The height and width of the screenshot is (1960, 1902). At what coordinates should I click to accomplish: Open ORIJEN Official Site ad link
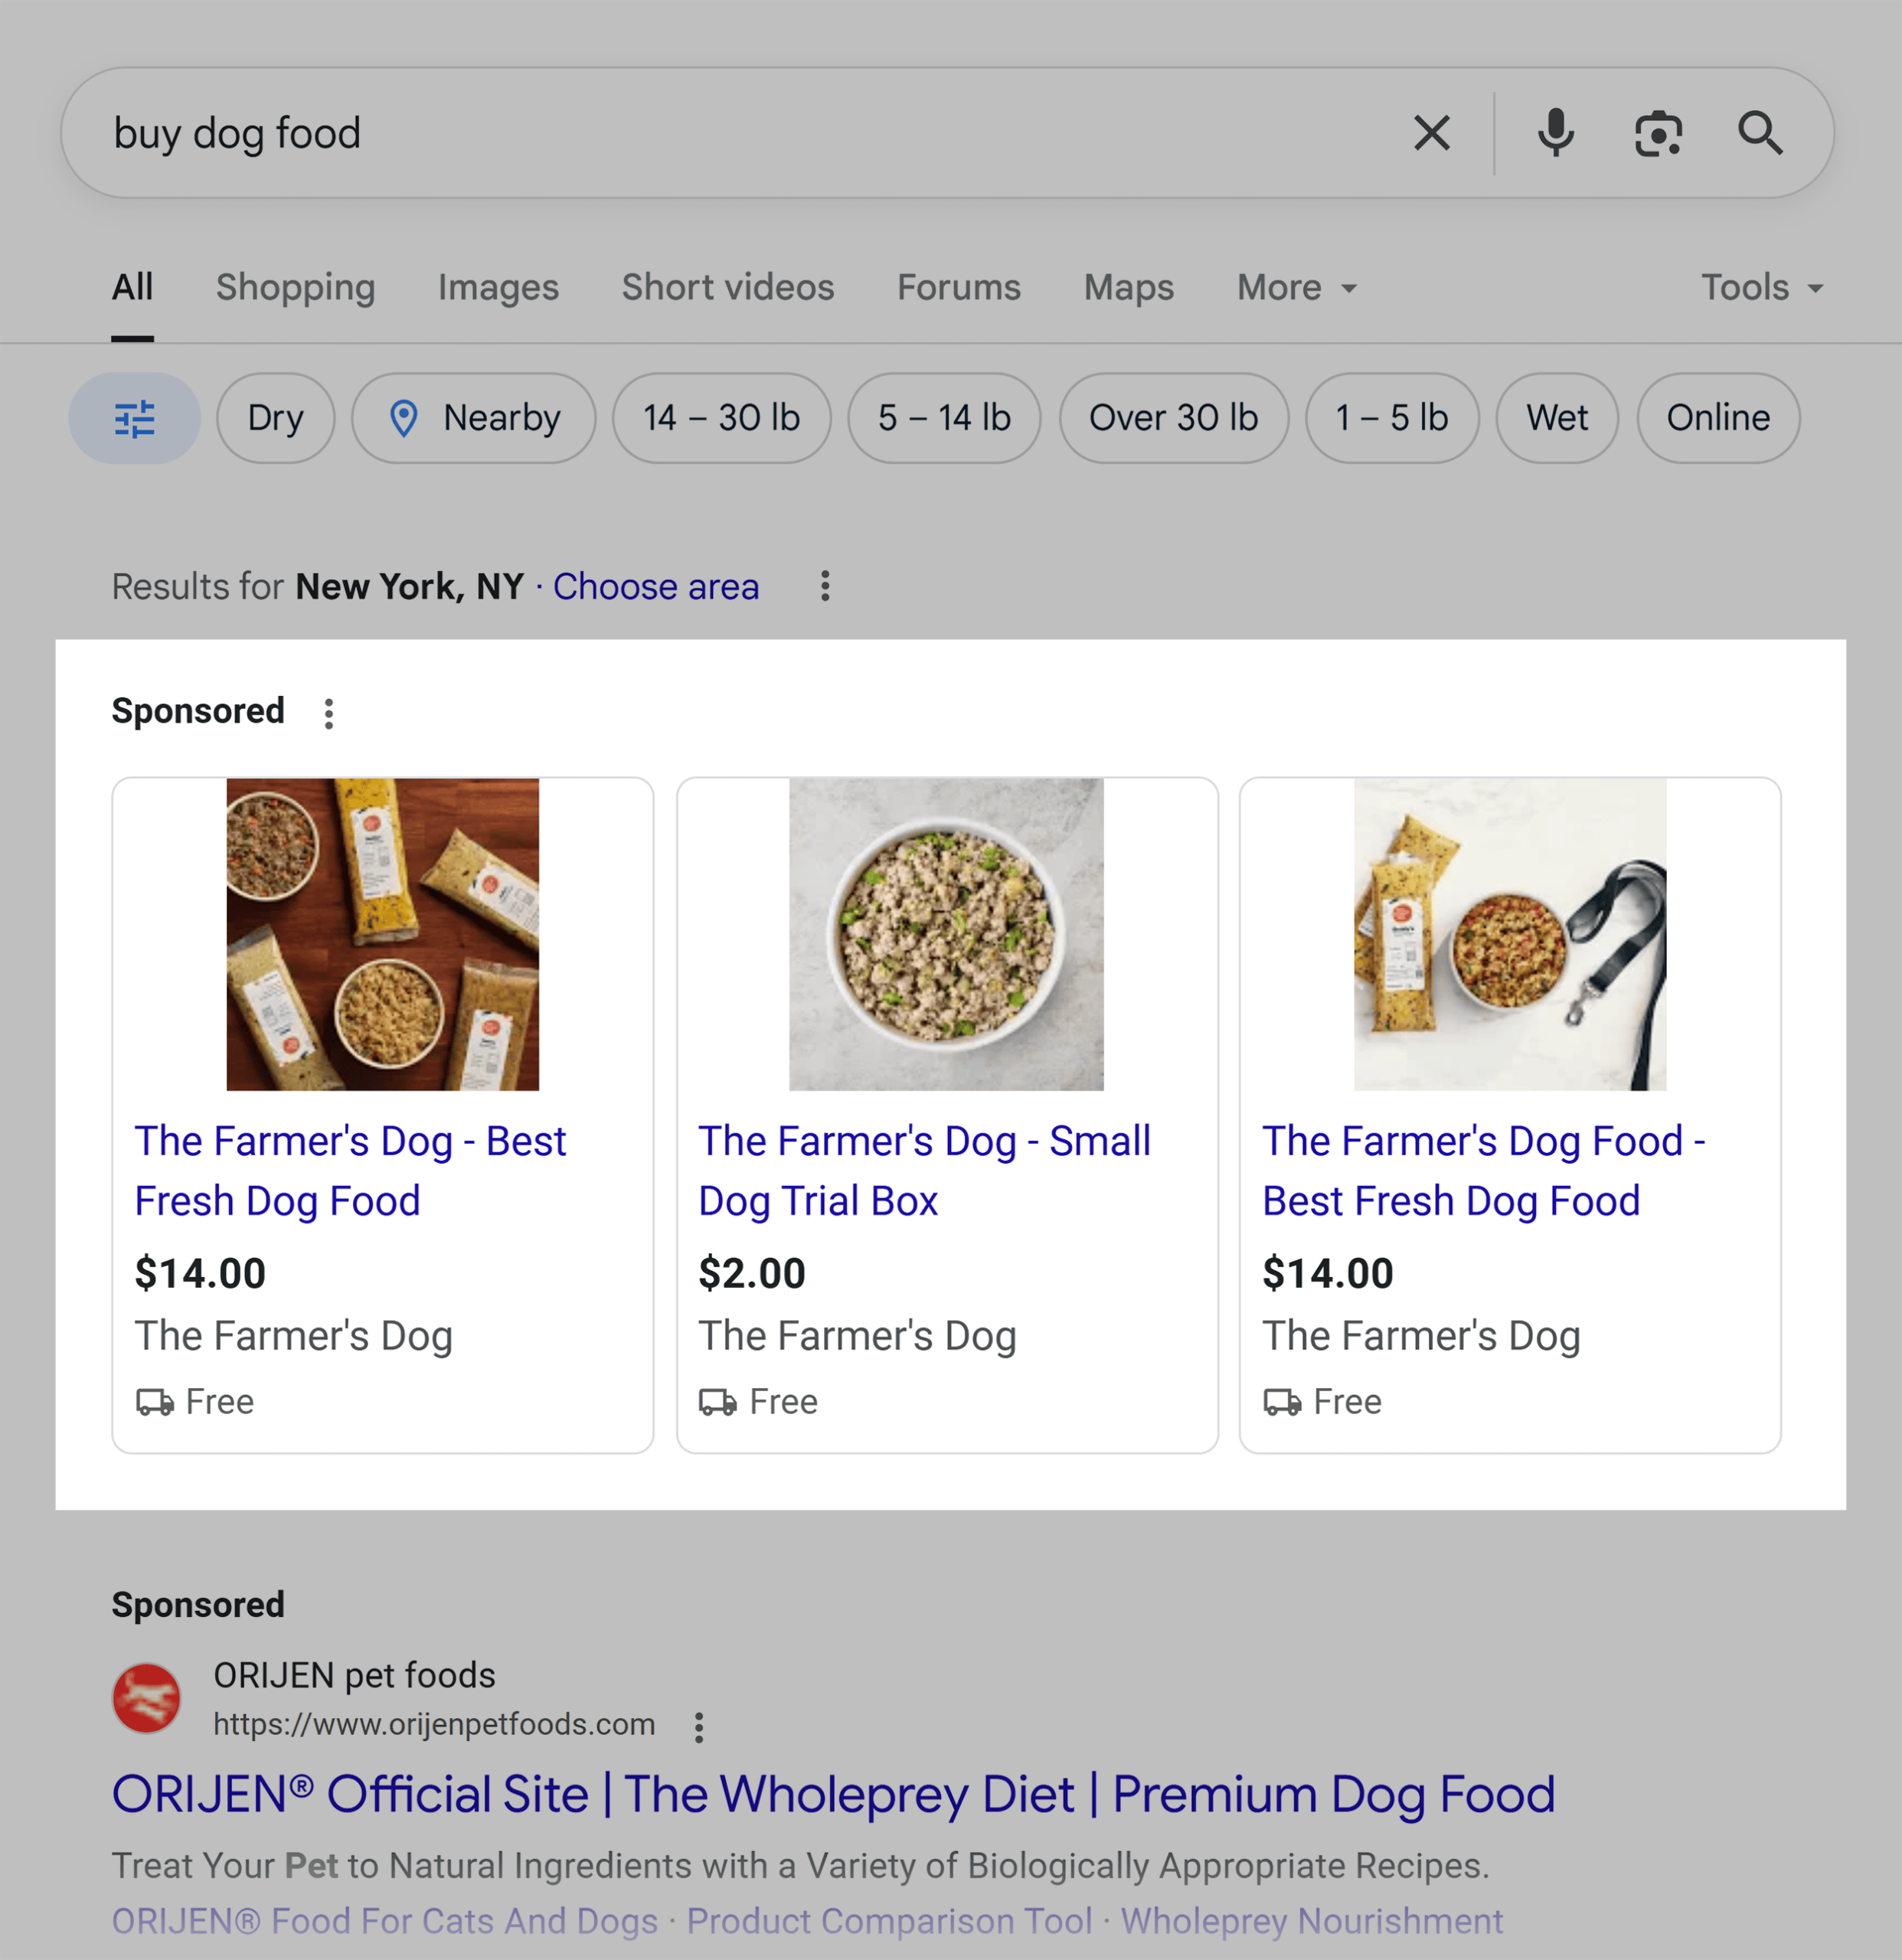[x=833, y=1794]
